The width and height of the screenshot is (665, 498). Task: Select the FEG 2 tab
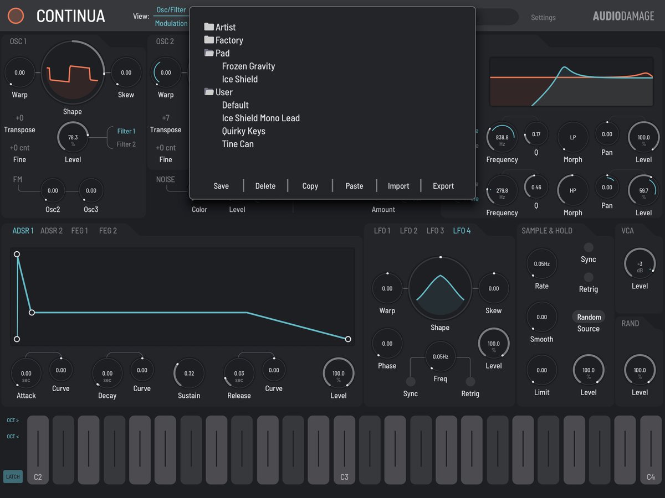(x=108, y=231)
